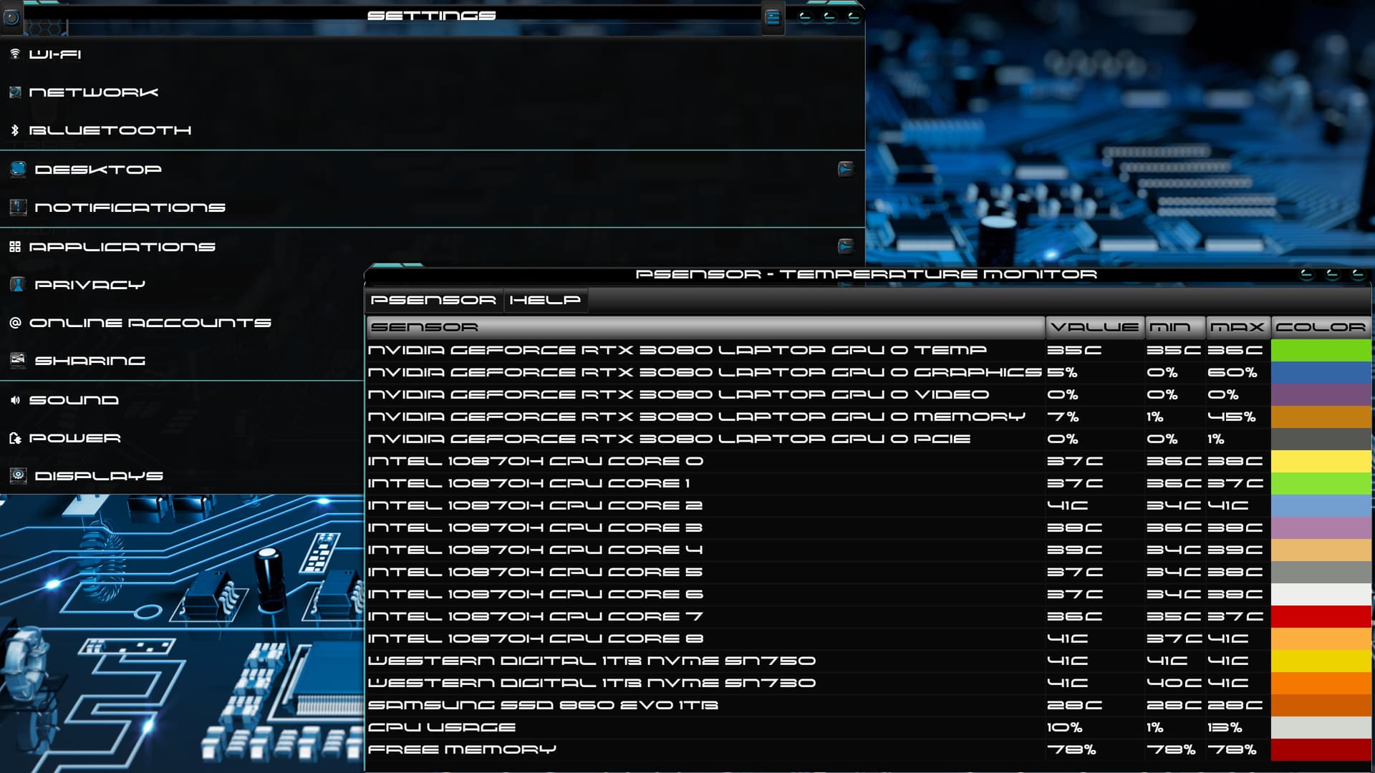
Task: Click the Privacy icon in Settings
Action: coord(19,285)
